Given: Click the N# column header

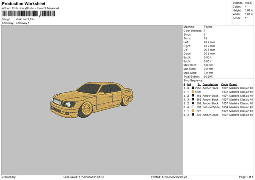Looking at the screenshot, I should (189, 84).
